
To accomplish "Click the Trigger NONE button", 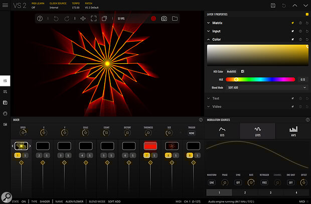I will (192, 133).
